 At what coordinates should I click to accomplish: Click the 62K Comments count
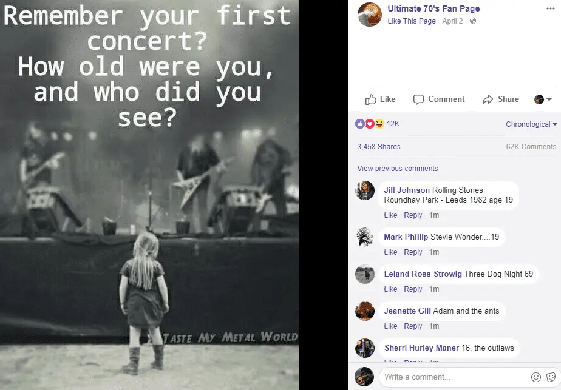tap(531, 147)
